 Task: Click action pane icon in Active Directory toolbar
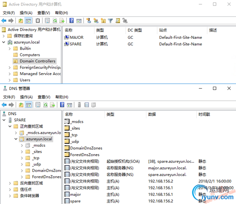point(79,20)
